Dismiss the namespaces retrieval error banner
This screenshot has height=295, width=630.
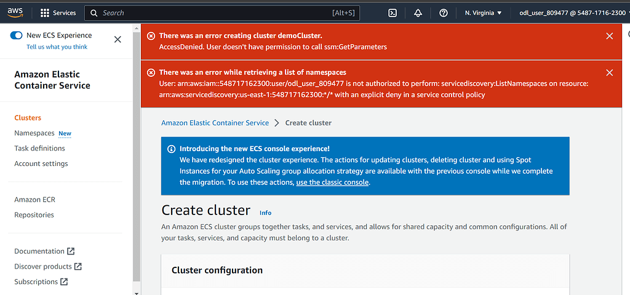point(609,73)
